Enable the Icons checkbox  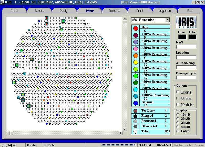pos(178,92)
